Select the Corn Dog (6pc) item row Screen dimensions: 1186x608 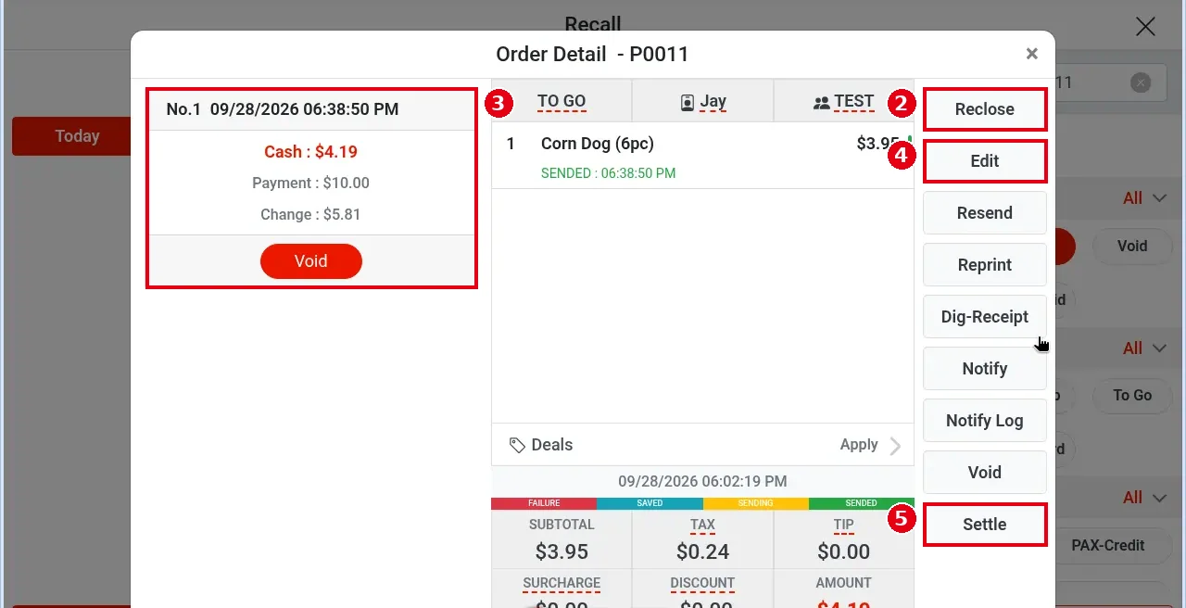702,156
